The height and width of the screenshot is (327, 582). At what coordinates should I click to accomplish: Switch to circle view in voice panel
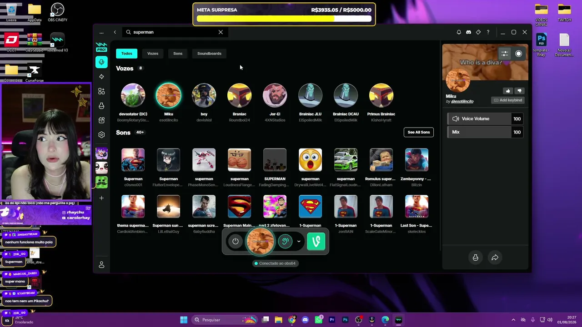(518, 54)
